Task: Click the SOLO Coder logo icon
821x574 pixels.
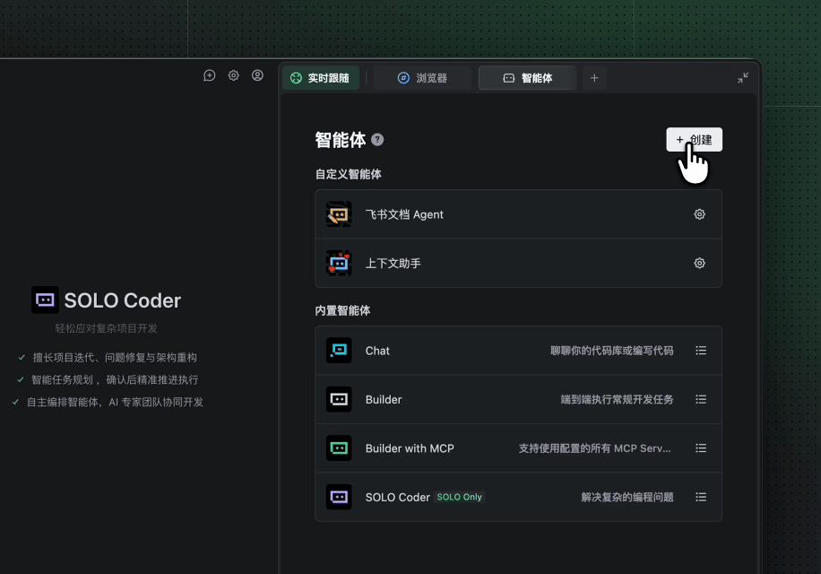Action: [x=45, y=300]
